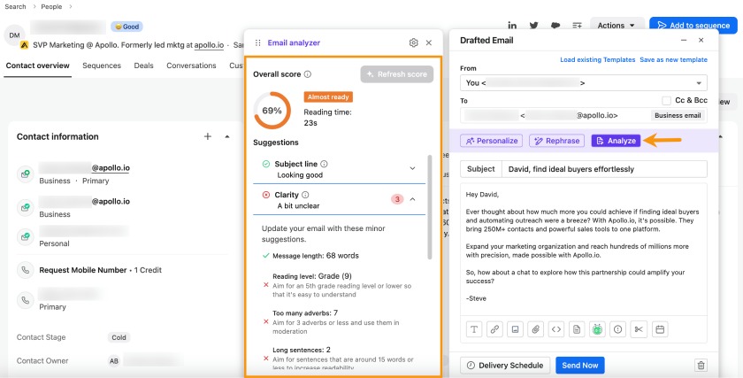This screenshot has width=743, height=378.
Task: Click the Good status badge
Action: pos(127,27)
